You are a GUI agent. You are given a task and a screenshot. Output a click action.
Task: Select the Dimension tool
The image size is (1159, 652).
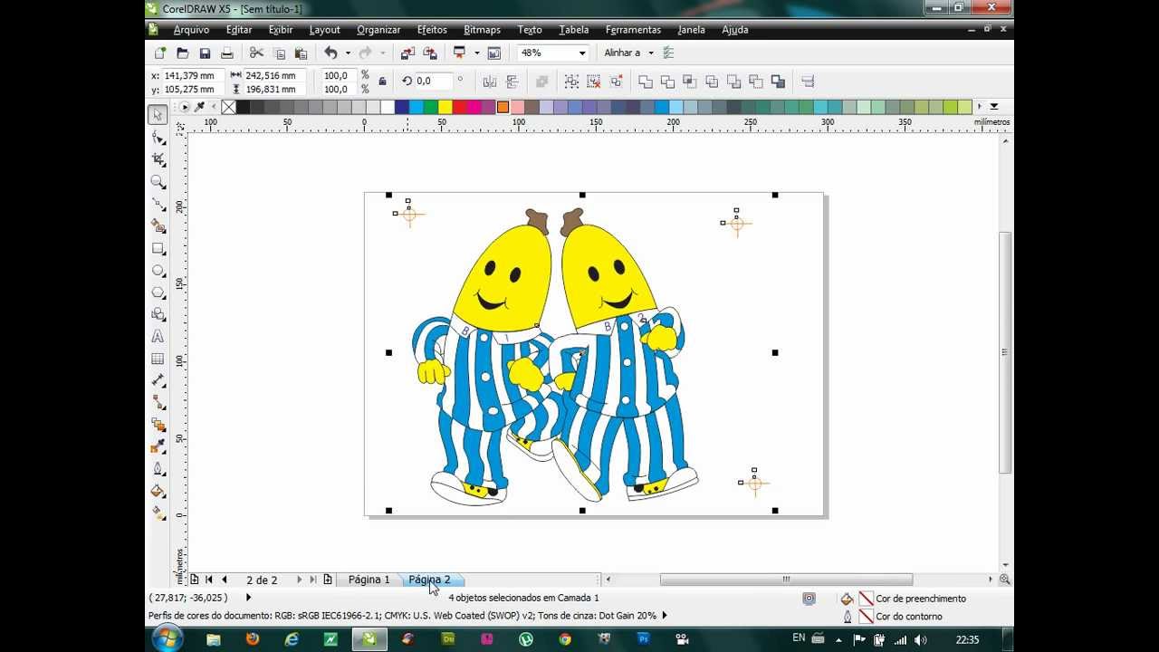point(158,380)
